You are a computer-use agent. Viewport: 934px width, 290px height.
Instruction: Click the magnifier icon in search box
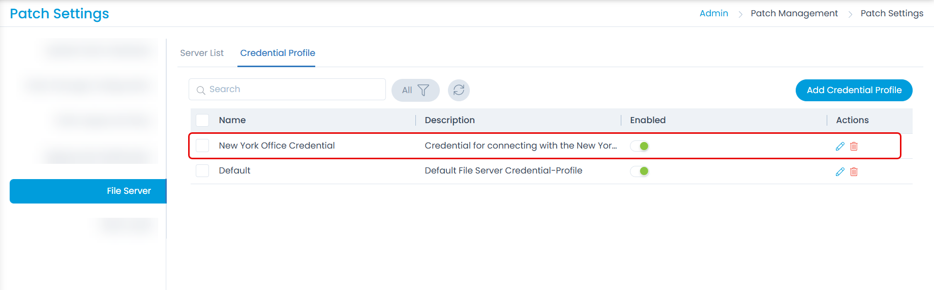201,90
